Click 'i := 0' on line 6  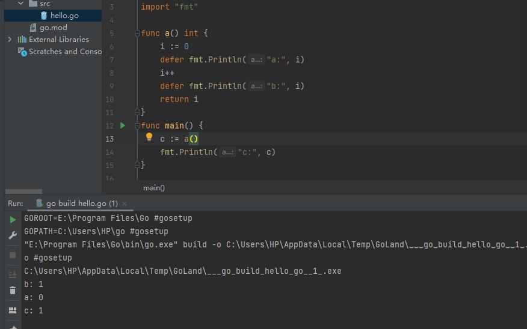[174, 46]
